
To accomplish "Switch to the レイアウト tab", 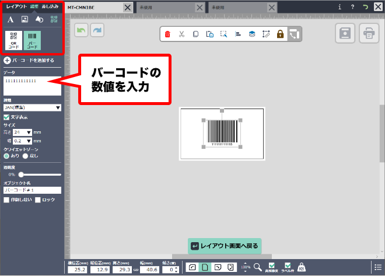I will [x=16, y=6].
